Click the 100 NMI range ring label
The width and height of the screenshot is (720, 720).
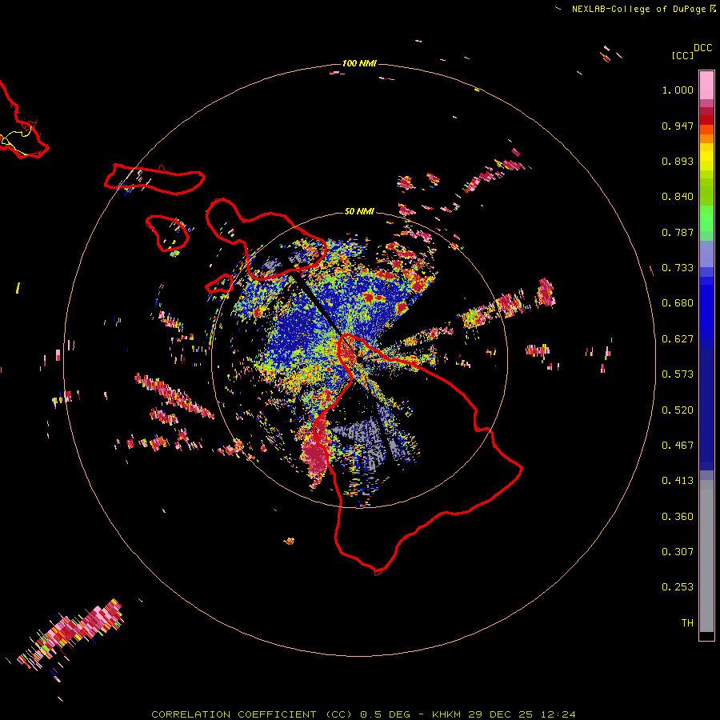pos(359,63)
